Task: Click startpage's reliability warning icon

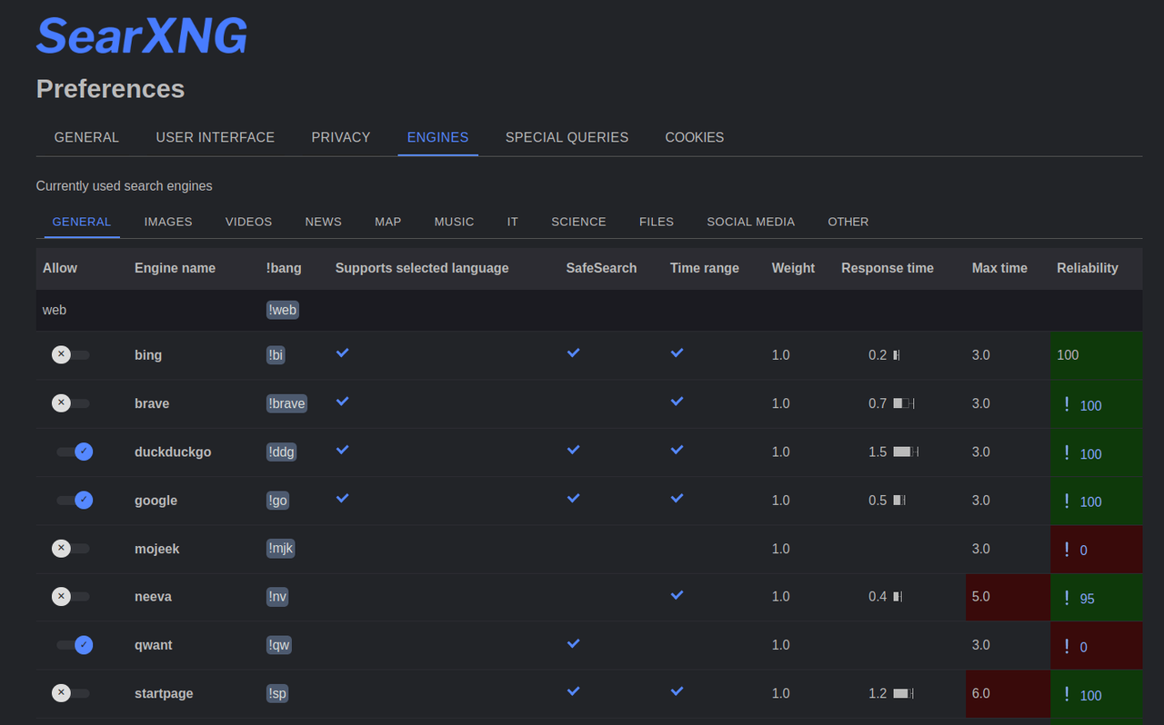Action: click(1067, 694)
